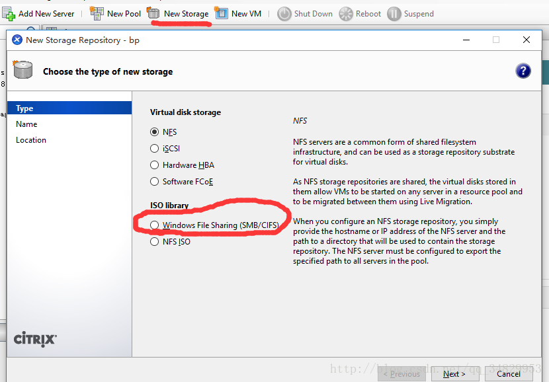Cancel the New Storage Repository wizard
Screen dimensions: 549x382
(x=508, y=373)
